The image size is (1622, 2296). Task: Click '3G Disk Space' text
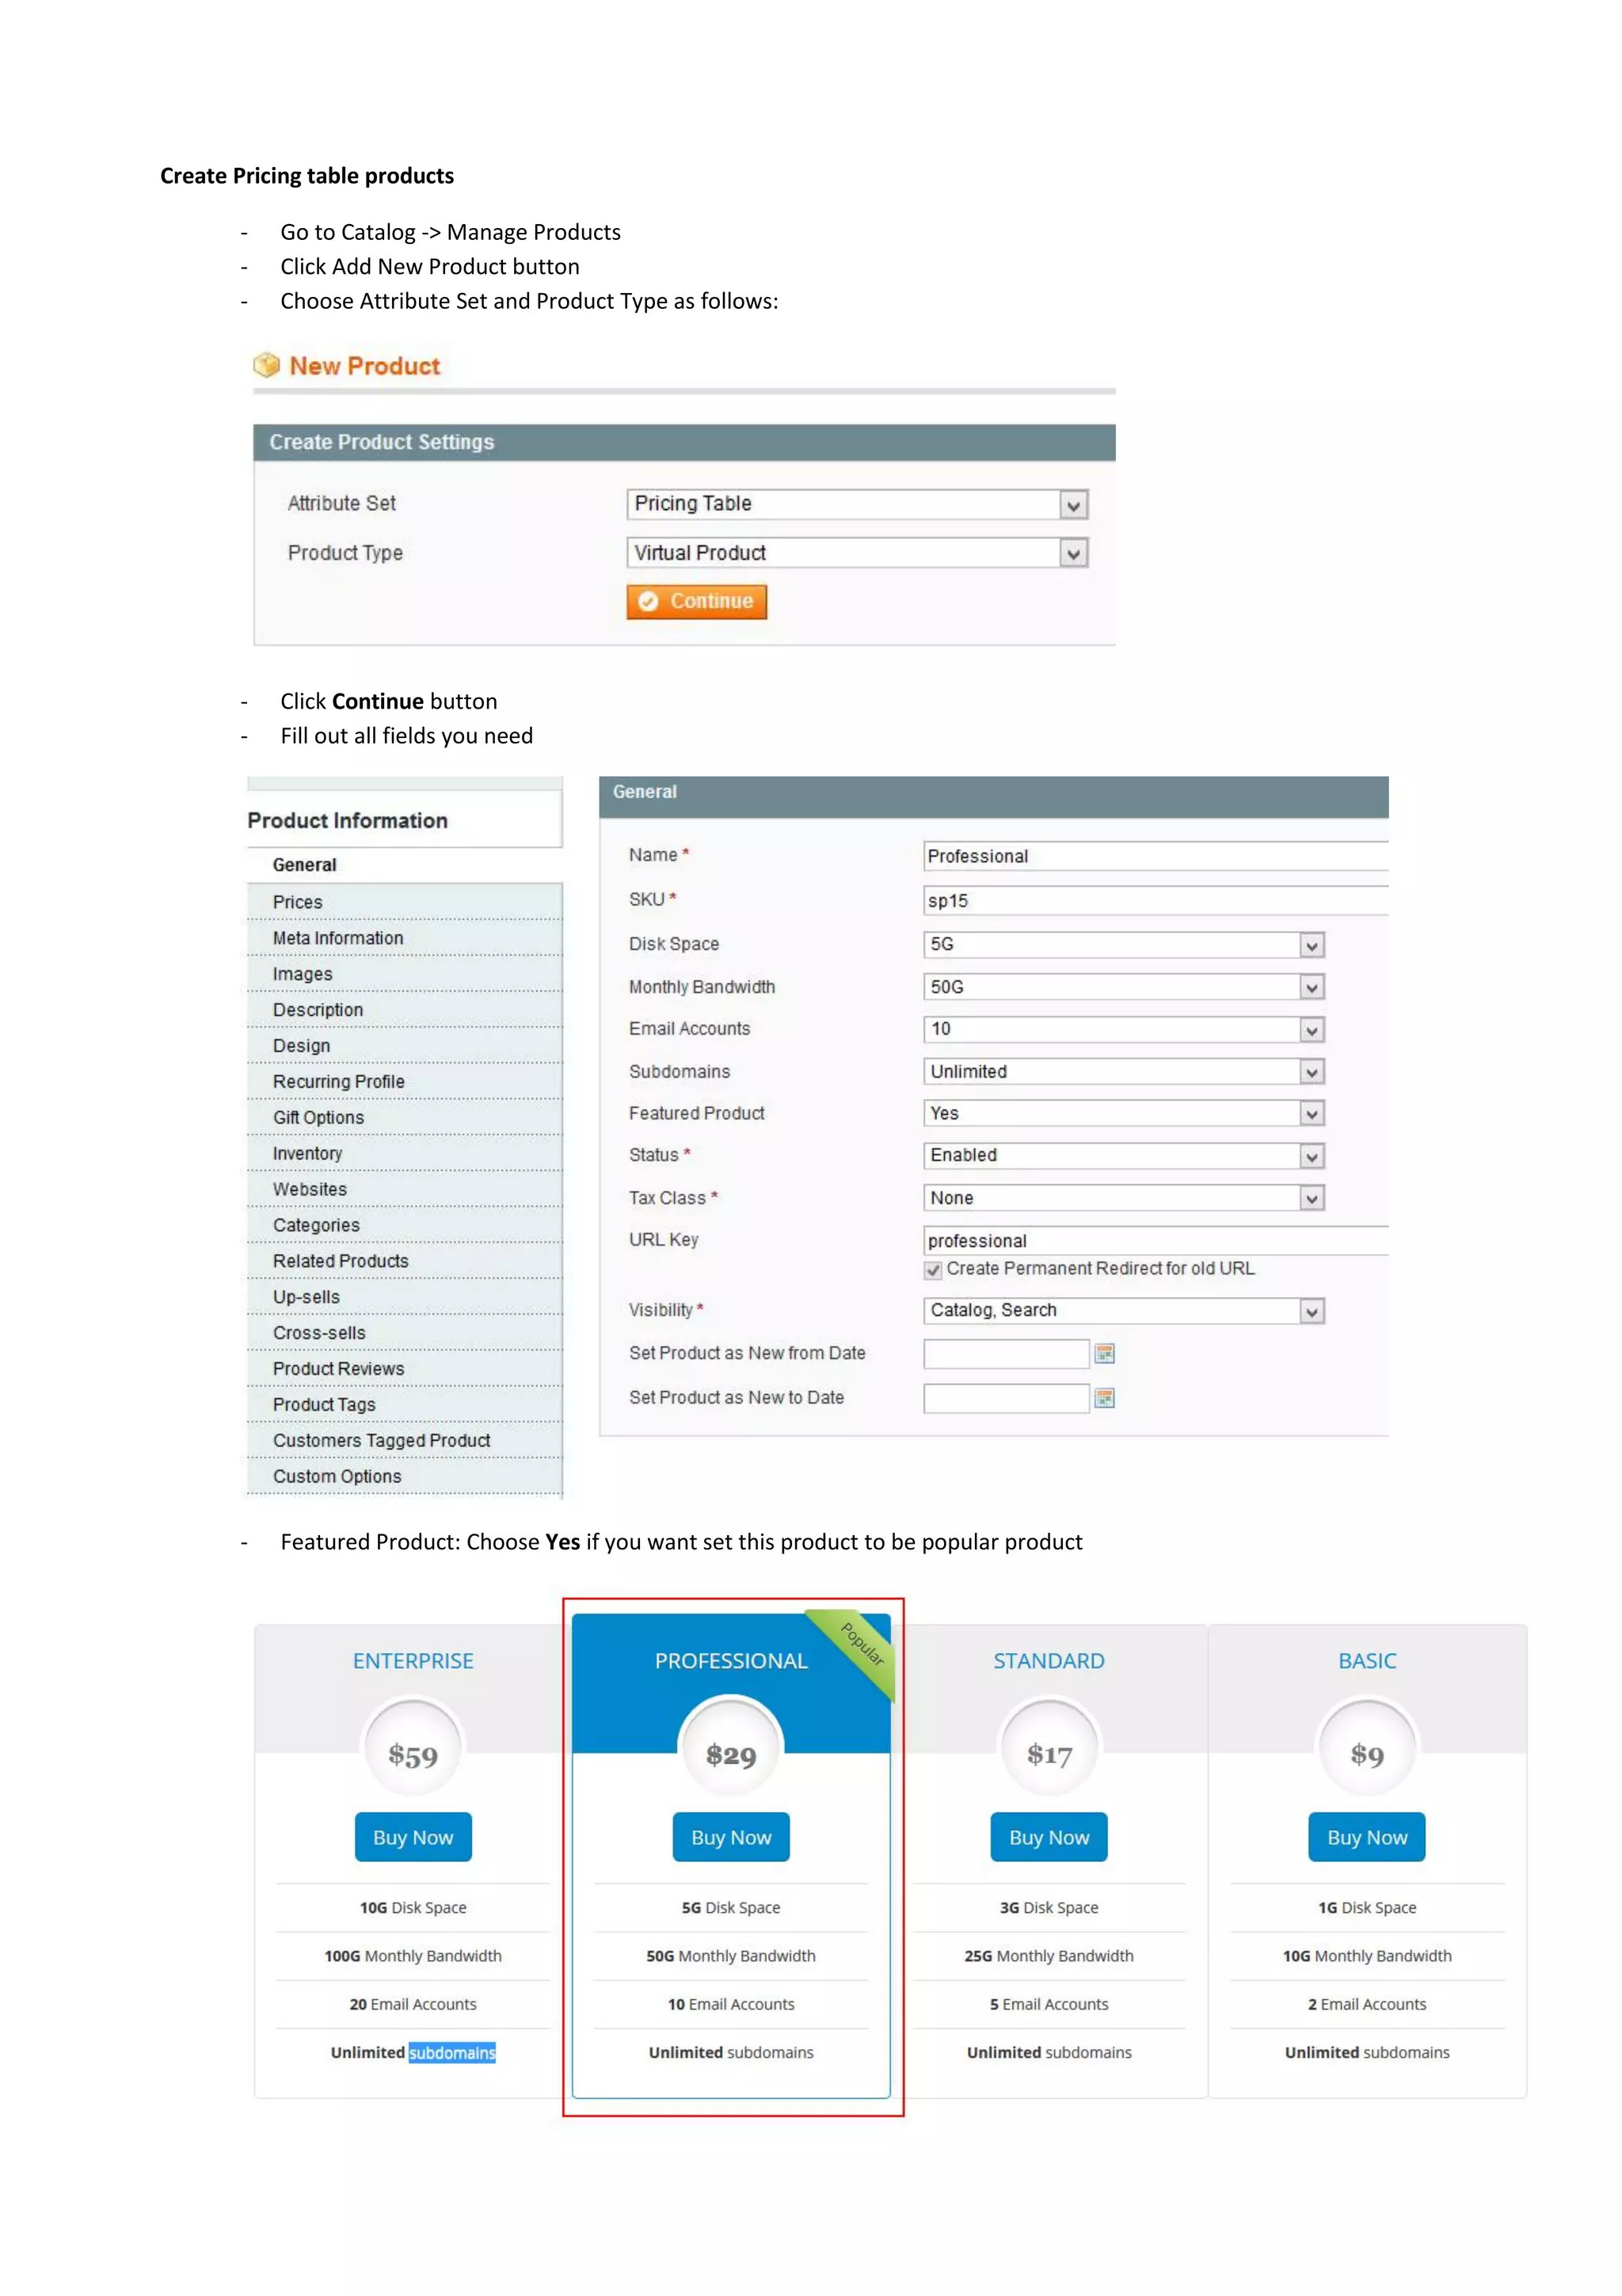pyautogui.click(x=1049, y=1908)
